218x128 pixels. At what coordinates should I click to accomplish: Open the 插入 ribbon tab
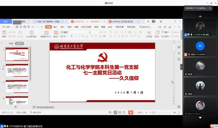55,27
